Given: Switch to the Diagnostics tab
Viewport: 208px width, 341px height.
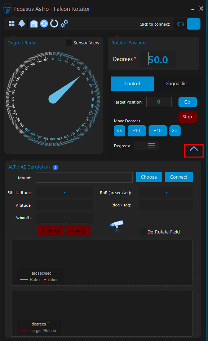Looking at the screenshot, I should 176,83.
